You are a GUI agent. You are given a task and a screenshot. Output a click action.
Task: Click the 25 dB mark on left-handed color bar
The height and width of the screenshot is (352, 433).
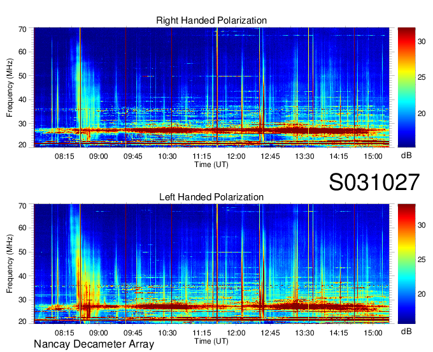click(x=422, y=260)
